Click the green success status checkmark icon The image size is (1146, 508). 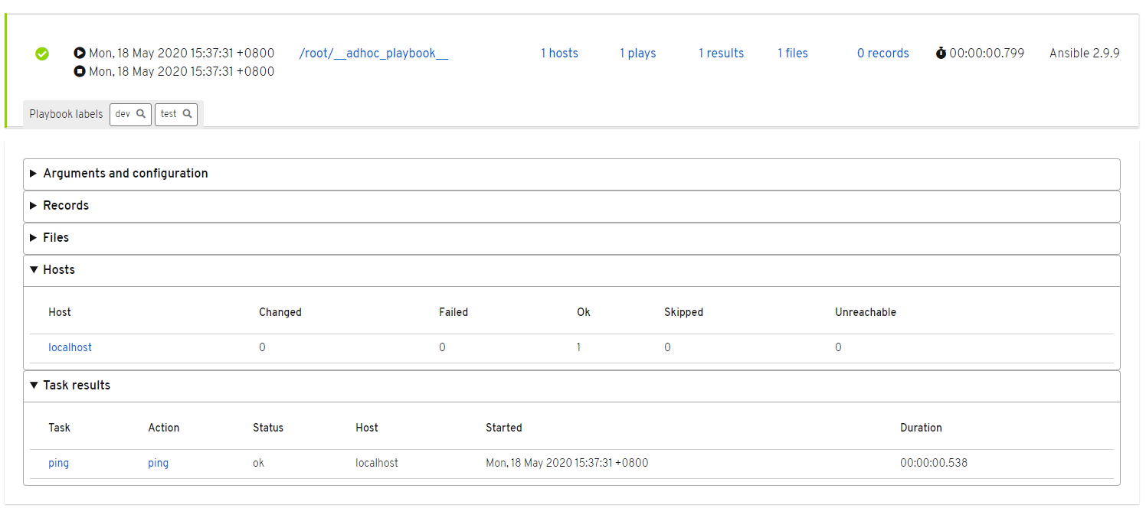tap(42, 54)
